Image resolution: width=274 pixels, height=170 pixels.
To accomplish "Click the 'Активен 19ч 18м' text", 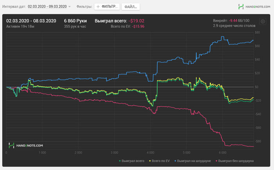I will (x=20, y=26).
